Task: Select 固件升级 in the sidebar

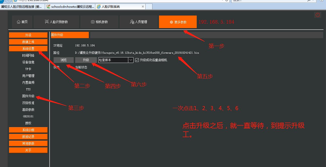Action: 28,96
